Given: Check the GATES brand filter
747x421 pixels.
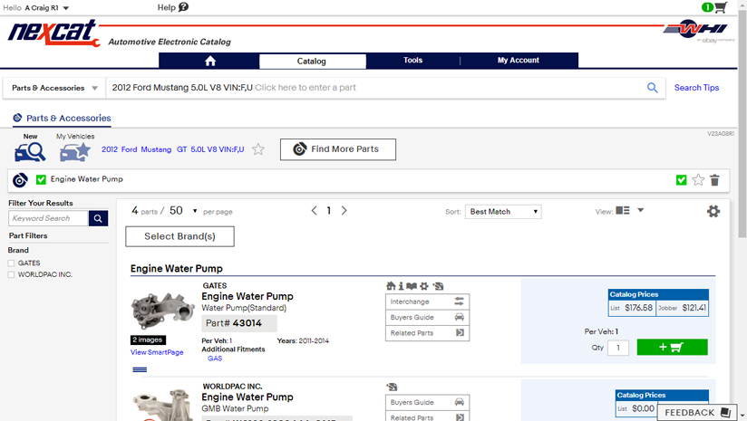Looking at the screenshot, I should (11, 263).
